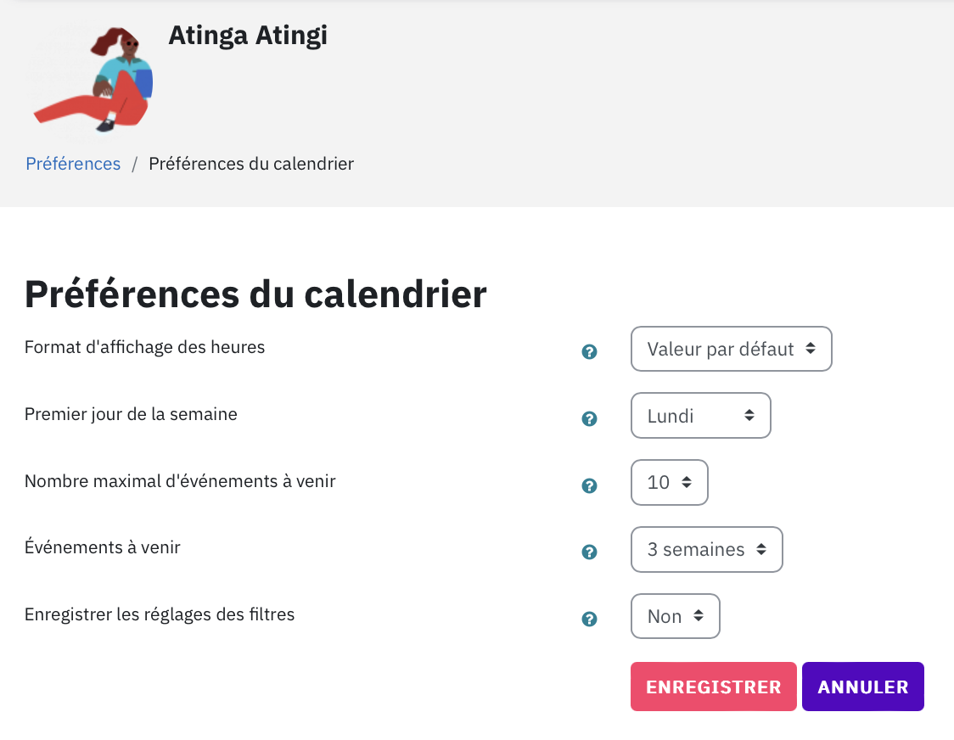Image resolution: width=954 pixels, height=740 pixels.
Task: Show help for Premier jour de la semaine
Action: point(589,418)
